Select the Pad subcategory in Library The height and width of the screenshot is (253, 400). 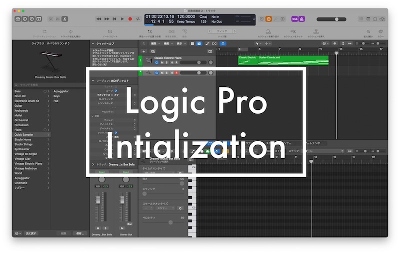(56, 101)
